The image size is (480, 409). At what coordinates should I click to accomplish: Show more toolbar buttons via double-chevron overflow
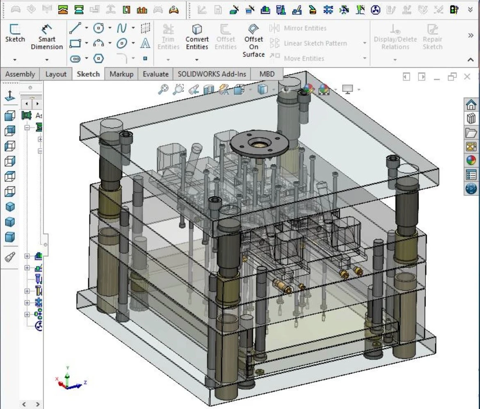(x=471, y=36)
